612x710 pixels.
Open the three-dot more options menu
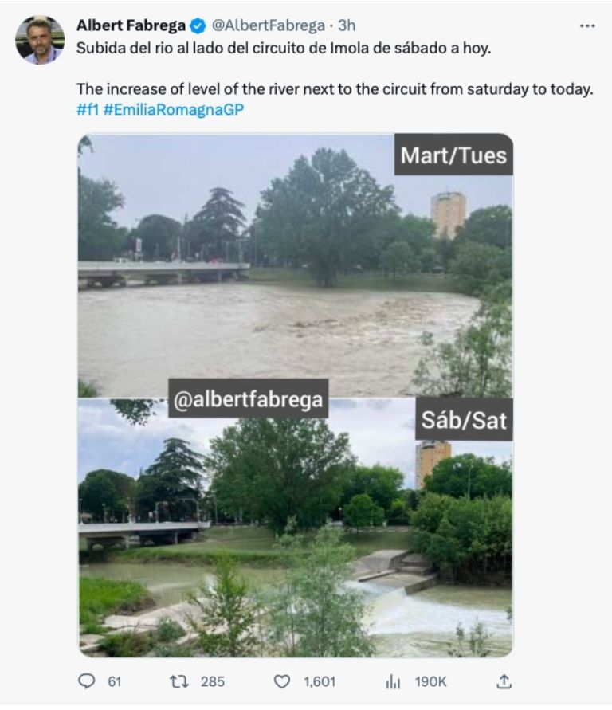[587, 25]
